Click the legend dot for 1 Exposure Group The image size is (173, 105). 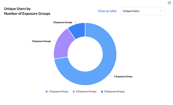pos(46,92)
